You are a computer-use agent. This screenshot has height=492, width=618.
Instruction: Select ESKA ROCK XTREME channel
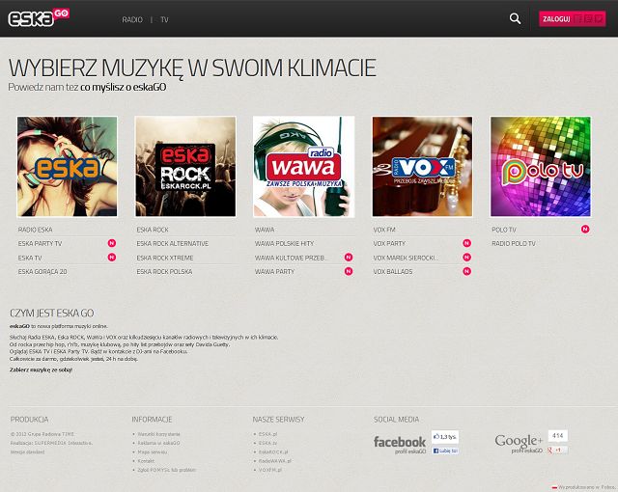tap(165, 258)
